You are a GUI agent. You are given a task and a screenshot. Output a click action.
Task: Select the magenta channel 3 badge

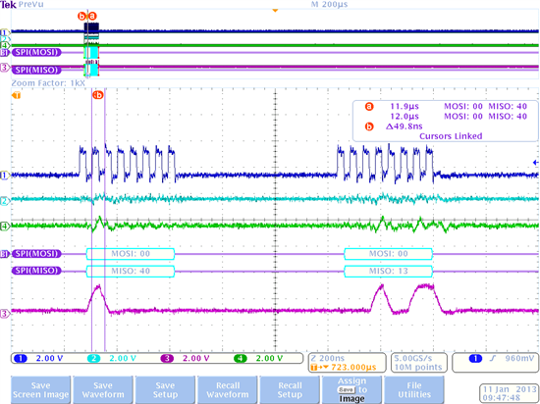point(167,359)
